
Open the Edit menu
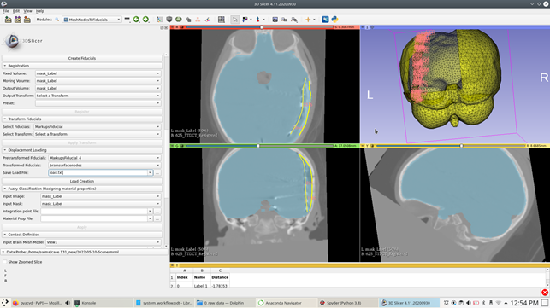tap(16, 11)
